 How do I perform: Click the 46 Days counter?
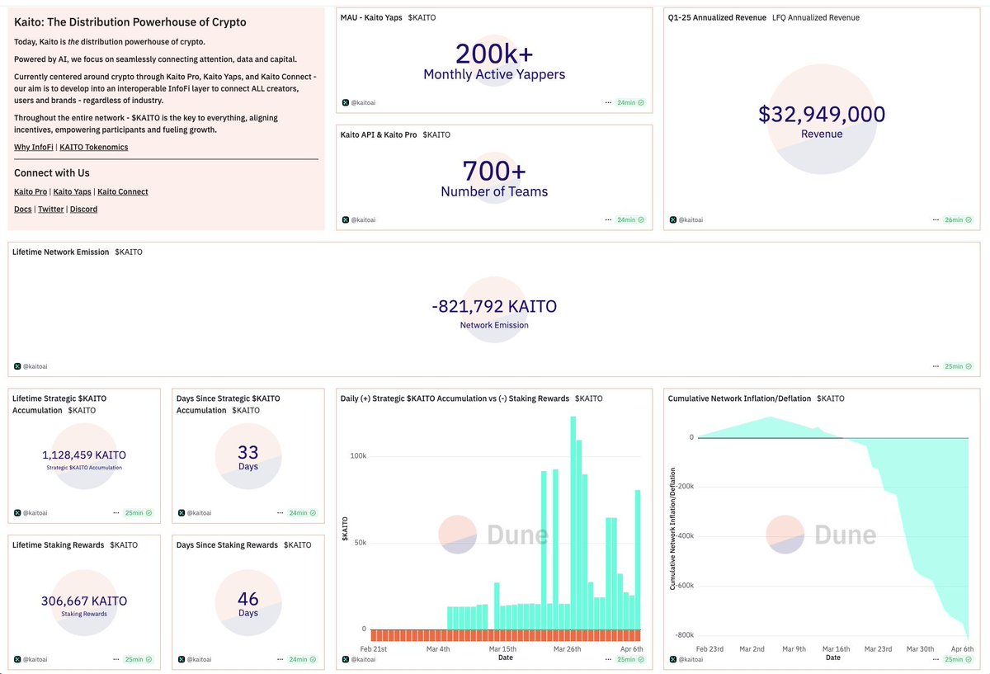click(x=248, y=599)
